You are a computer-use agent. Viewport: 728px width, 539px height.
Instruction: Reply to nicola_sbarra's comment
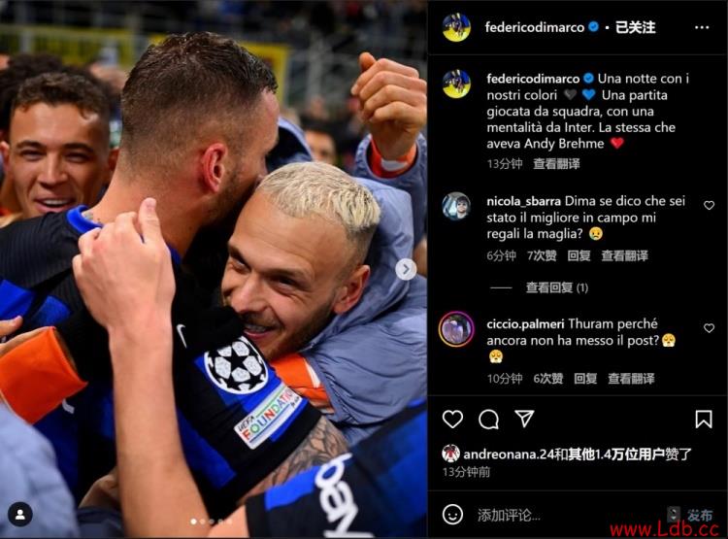coord(579,255)
